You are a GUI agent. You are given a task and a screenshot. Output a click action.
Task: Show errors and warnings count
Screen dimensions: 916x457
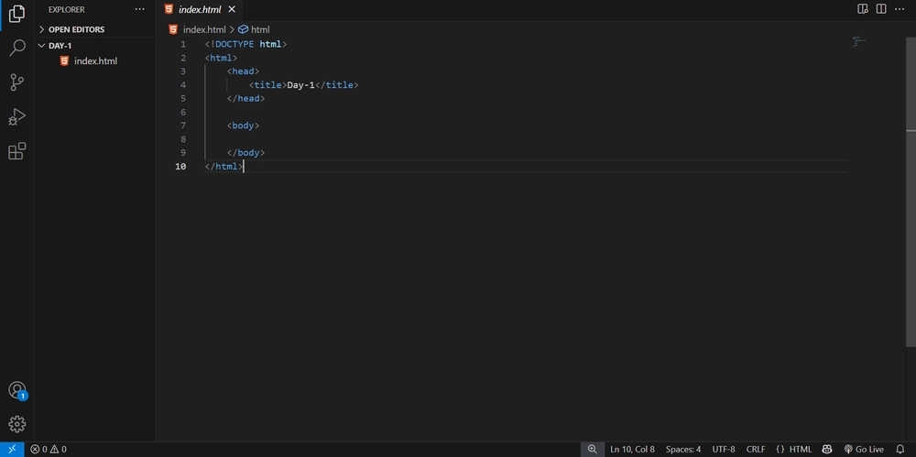pyautogui.click(x=49, y=450)
